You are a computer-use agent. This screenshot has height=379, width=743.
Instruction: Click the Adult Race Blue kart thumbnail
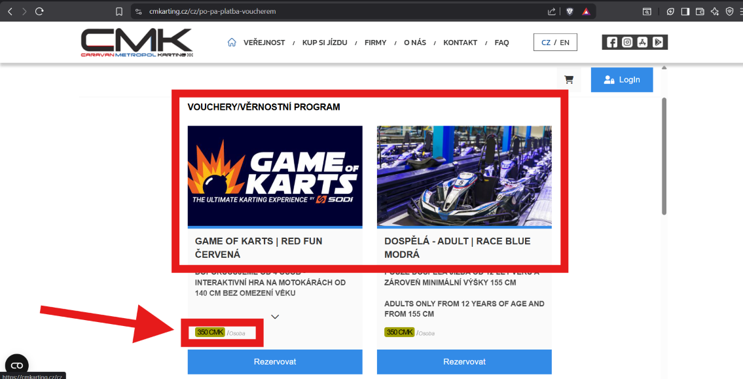tap(464, 175)
